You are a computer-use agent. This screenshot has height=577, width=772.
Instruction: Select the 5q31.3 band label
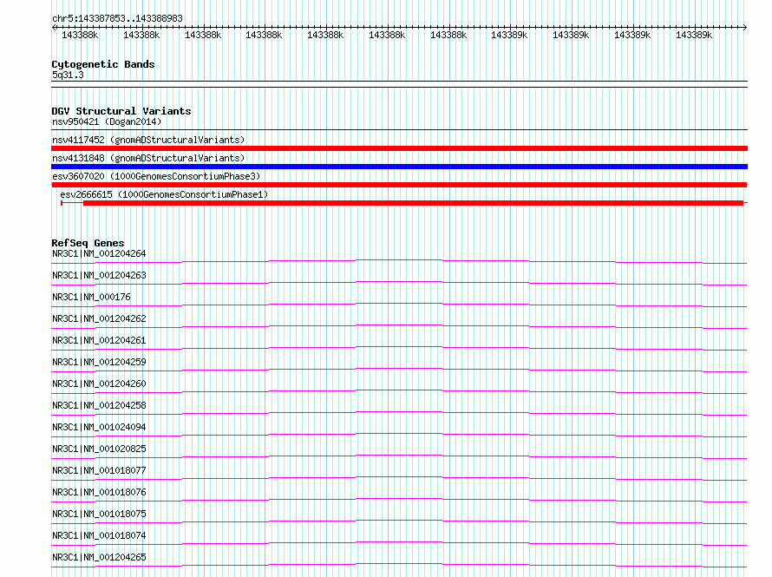pos(68,75)
